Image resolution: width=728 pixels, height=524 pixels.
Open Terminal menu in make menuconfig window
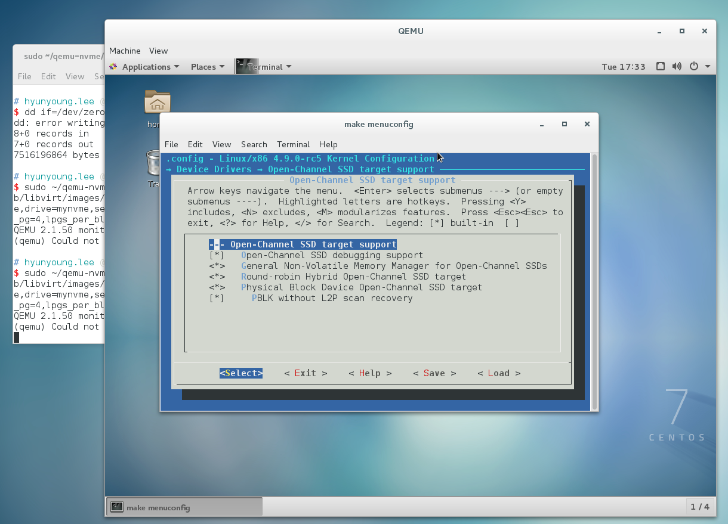293,144
